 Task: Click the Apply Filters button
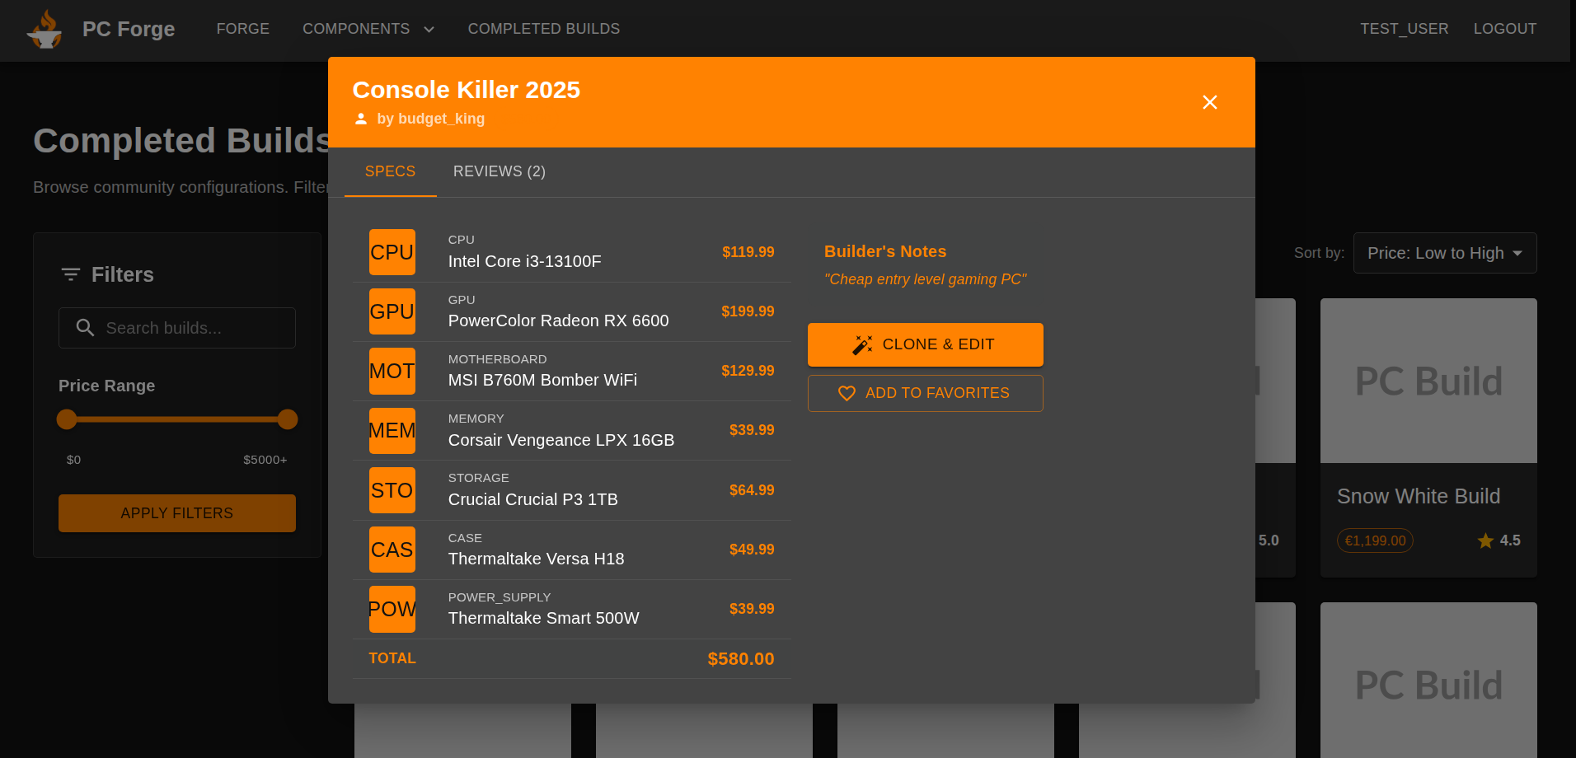(176, 513)
